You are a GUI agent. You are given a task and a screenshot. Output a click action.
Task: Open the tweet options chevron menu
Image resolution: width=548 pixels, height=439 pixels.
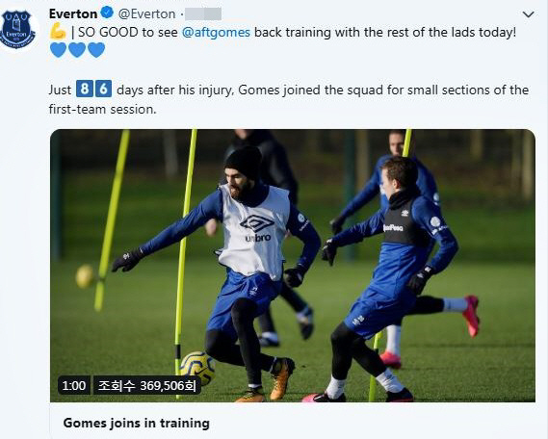tap(528, 14)
